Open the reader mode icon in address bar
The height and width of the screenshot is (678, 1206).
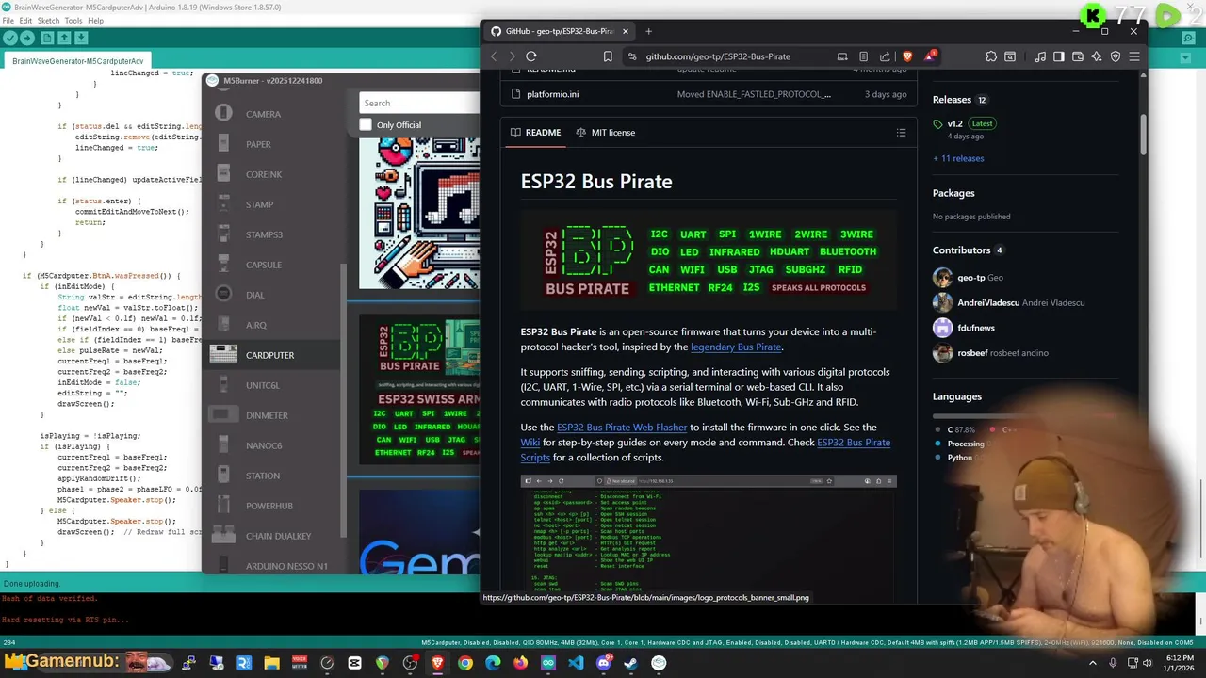click(863, 56)
